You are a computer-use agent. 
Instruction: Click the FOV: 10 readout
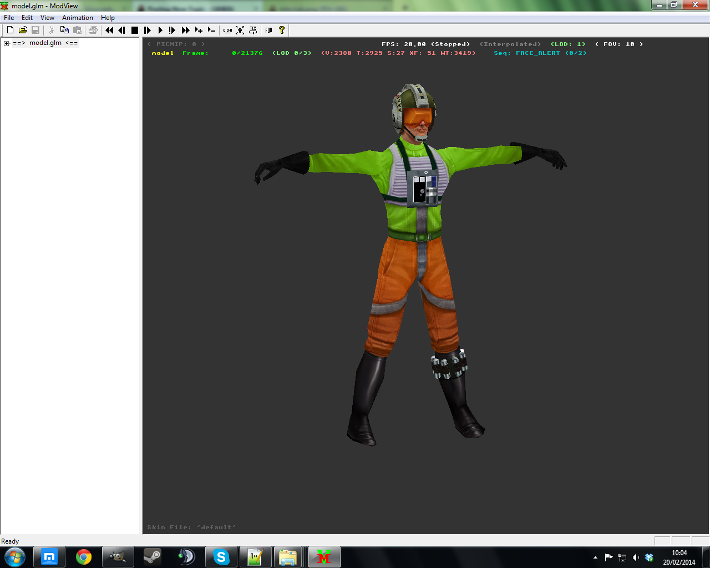point(619,44)
